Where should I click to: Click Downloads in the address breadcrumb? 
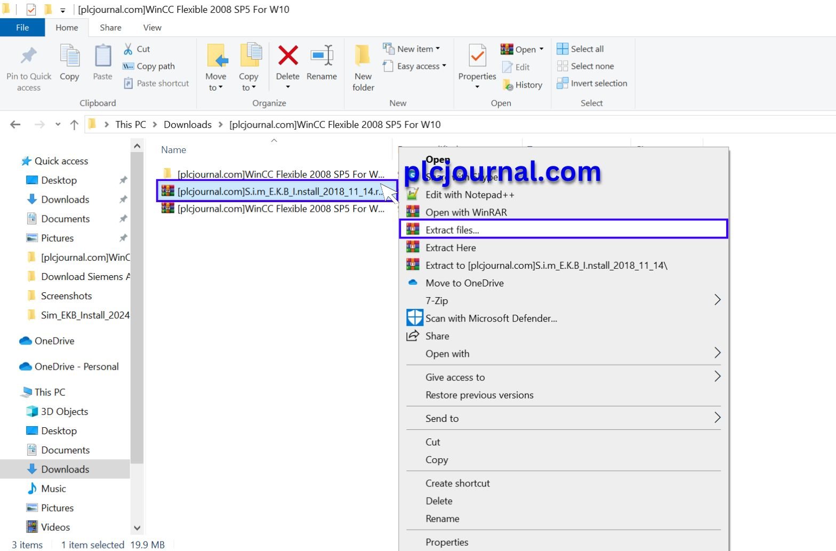point(188,124)
